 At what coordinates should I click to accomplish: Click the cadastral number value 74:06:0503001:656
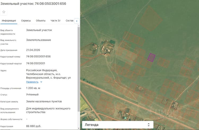coord(38,56)
